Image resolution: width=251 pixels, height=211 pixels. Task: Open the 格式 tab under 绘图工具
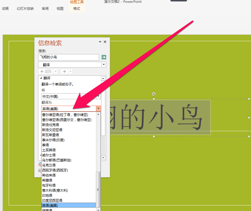click(77, 8)
